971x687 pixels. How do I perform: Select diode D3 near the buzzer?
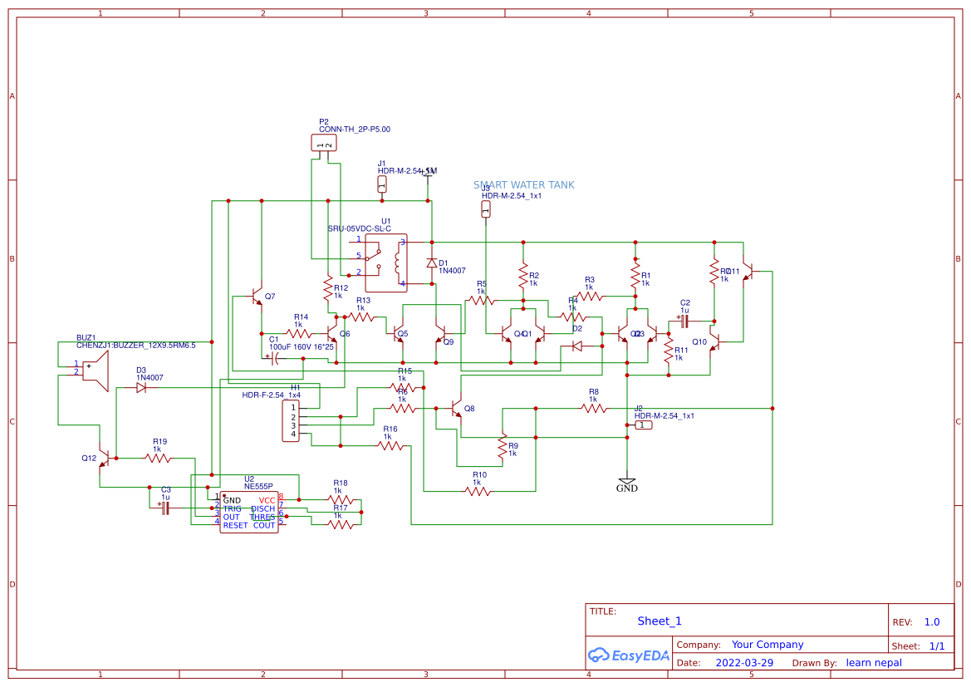click(x=140, y=385)
